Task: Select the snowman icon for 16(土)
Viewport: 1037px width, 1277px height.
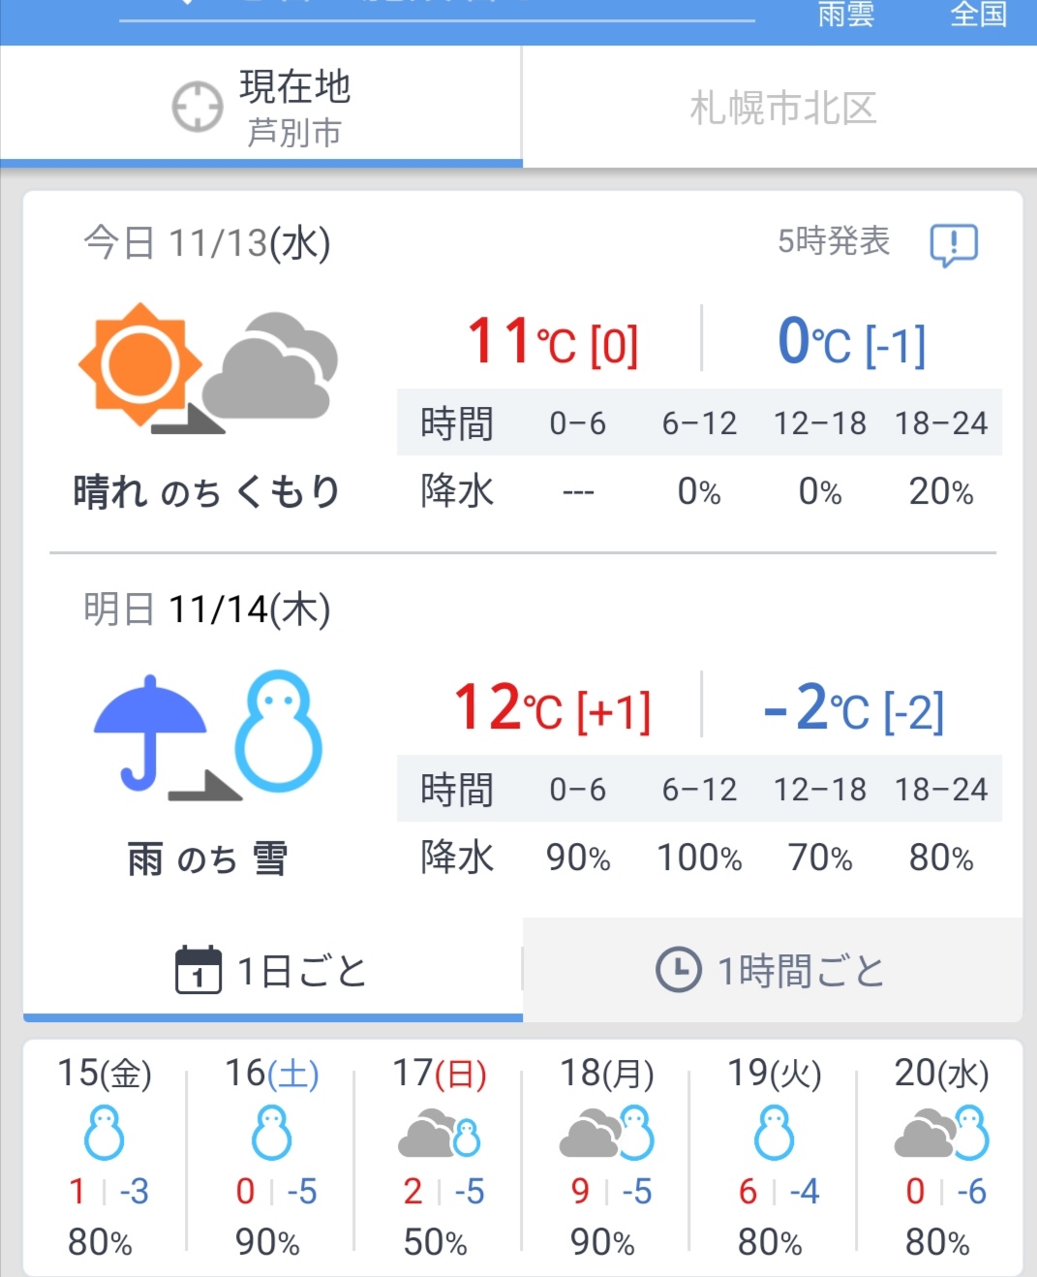Action: tap(271, 1133)
